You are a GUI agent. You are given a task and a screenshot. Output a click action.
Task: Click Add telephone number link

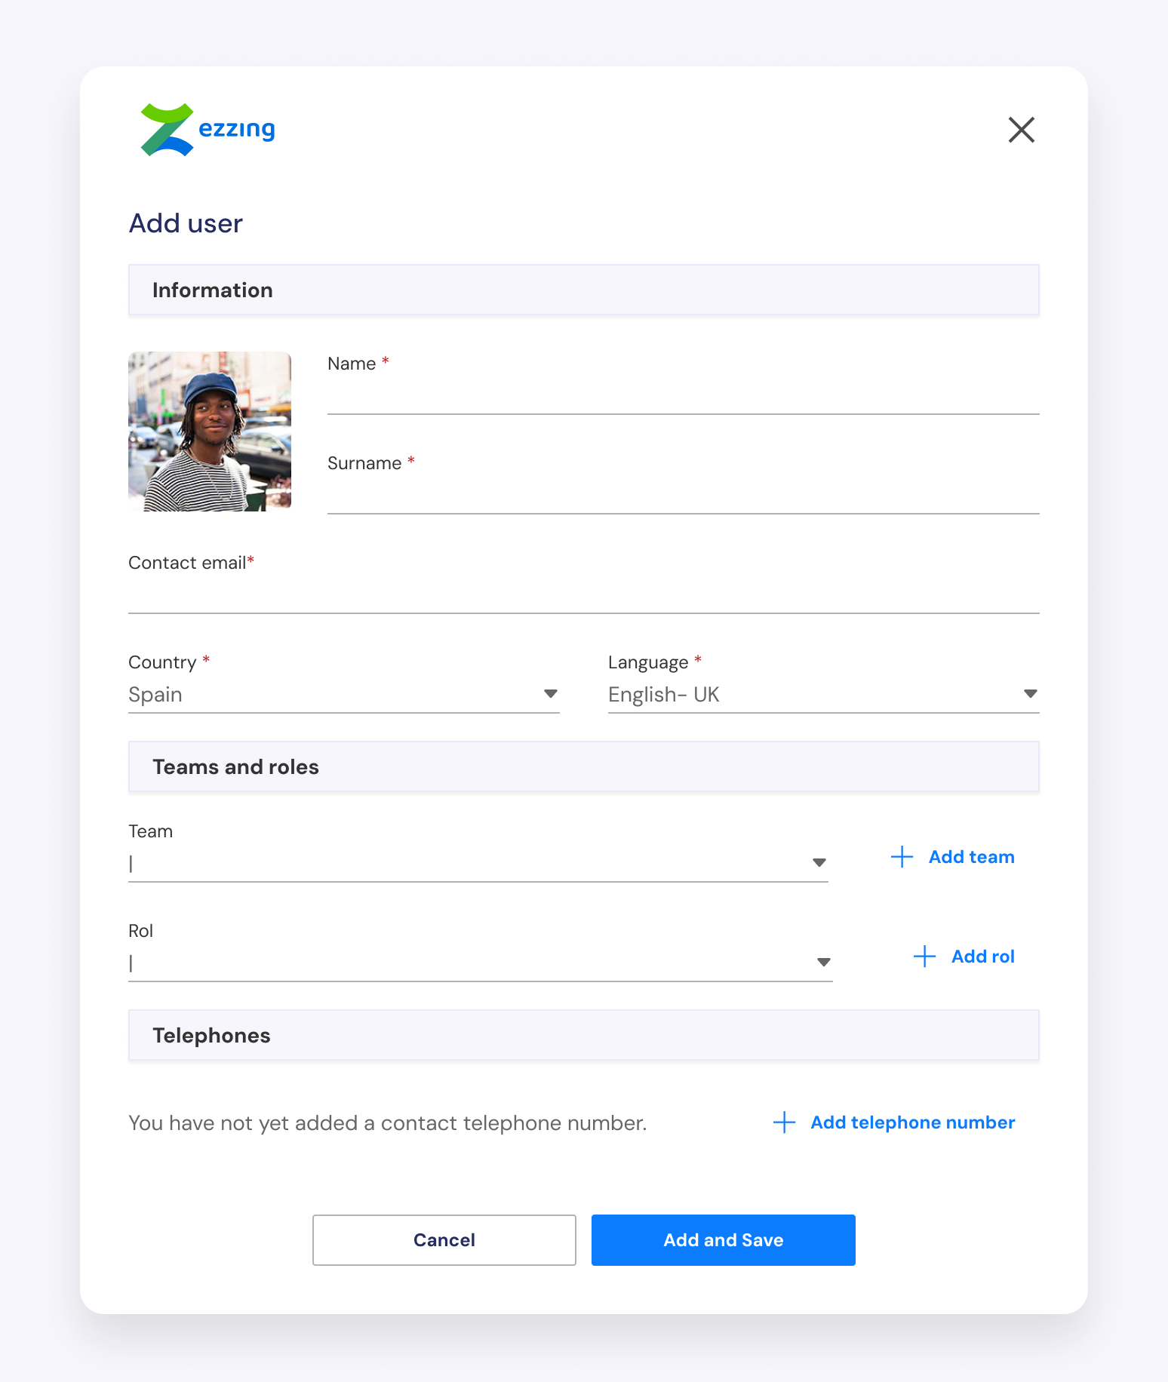pos(912,1122)
